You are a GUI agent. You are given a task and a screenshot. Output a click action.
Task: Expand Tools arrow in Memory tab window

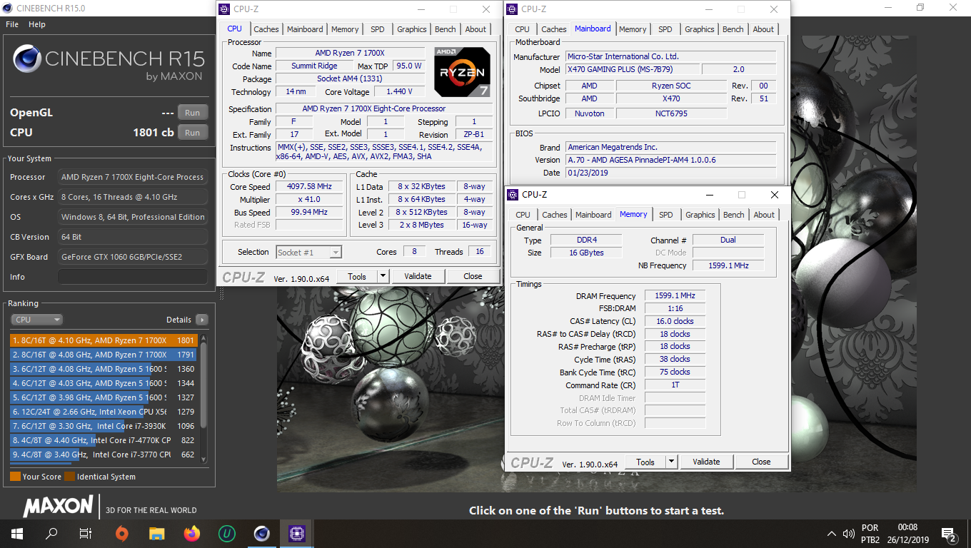(671, 462)
